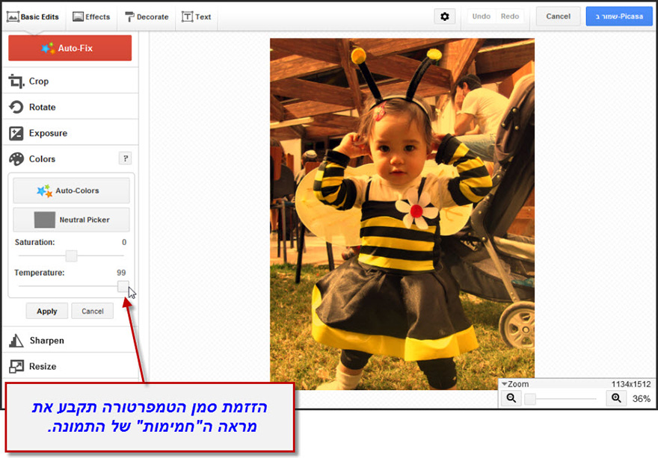Open the Resize tool

[x=45, y=365]
